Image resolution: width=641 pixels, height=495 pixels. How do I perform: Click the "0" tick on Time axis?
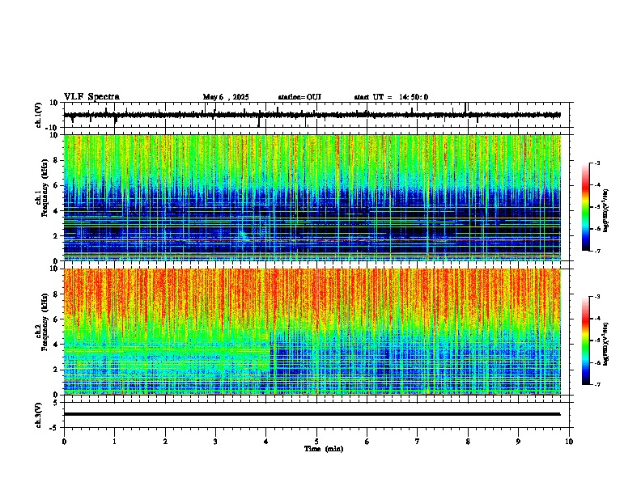(x=64, y=442)
